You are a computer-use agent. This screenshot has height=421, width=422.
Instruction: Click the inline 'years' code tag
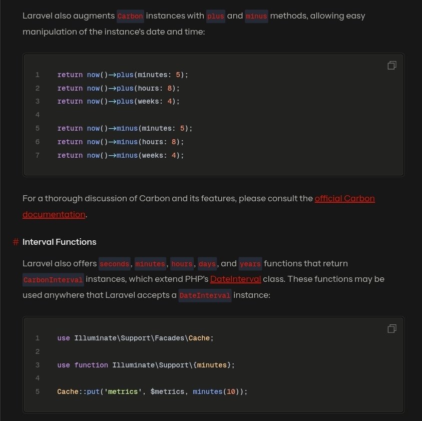[x=250, y=264]
